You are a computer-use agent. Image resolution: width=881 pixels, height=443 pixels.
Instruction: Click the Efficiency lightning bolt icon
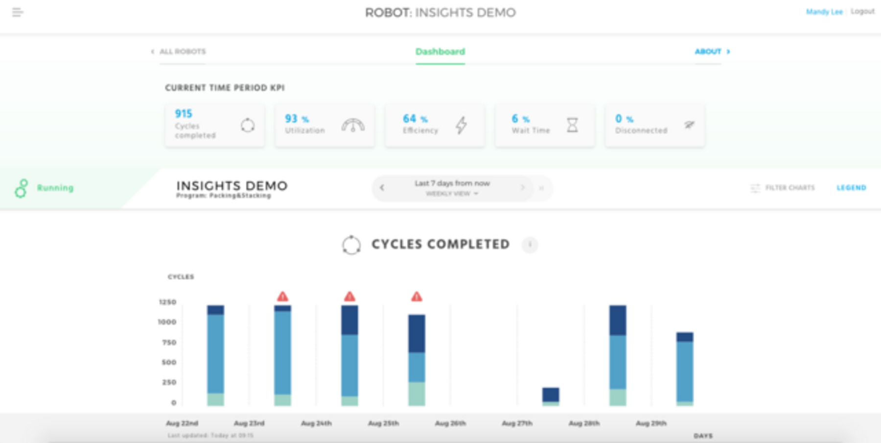pos(461,125)
